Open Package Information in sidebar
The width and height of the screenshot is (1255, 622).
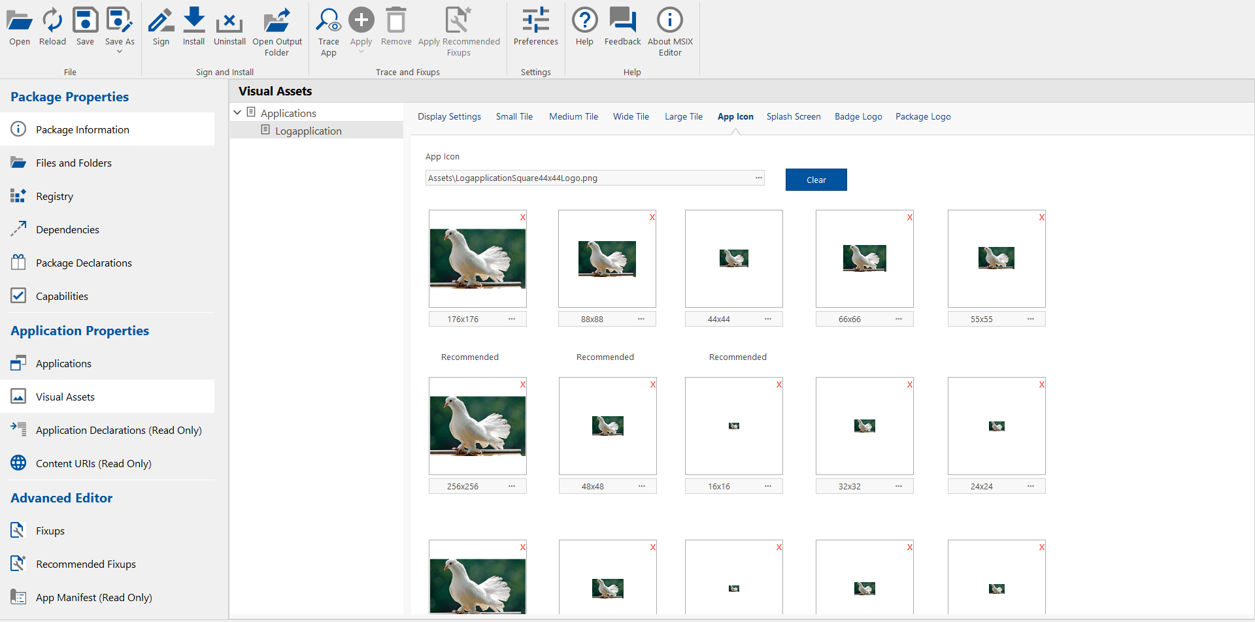(82, 129)
